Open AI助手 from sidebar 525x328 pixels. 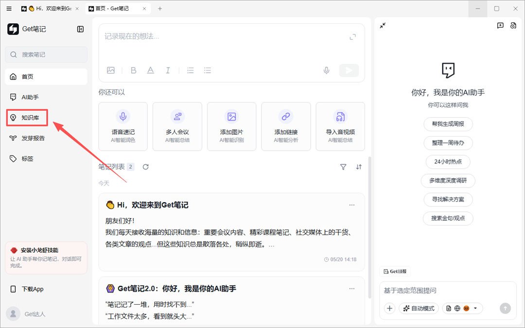tap(46, 97)
